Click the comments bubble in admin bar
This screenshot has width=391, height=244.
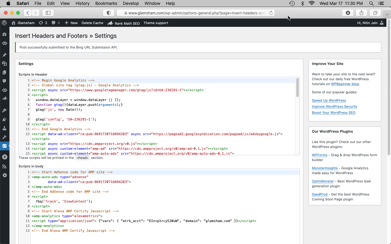(56, 23)
